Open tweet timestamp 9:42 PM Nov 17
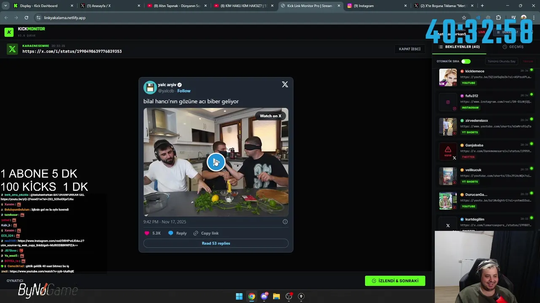540x303 pixels. coord(165,222)
